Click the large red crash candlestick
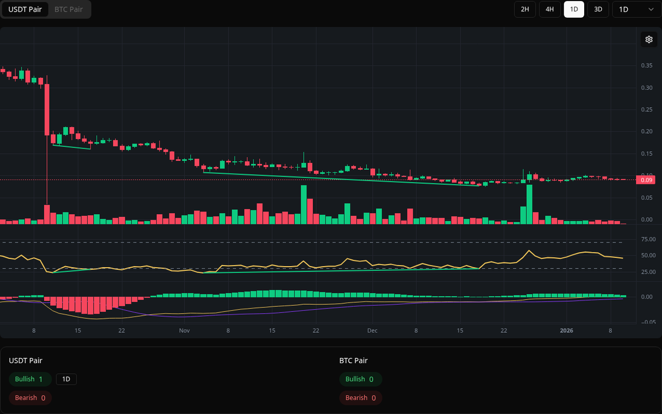 [47, 109]
